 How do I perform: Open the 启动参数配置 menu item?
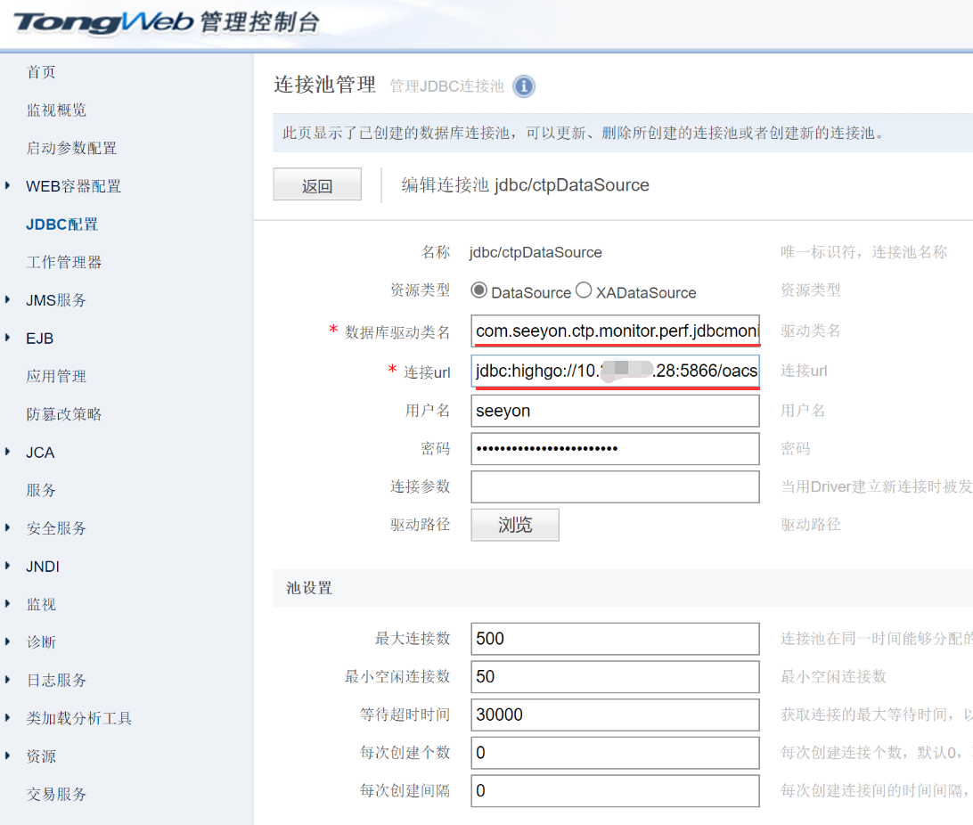pyautogui.click(x=71, y=148)
